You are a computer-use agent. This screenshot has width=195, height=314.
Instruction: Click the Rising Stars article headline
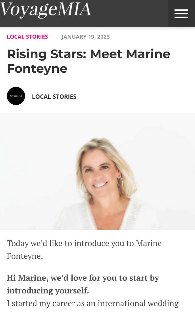click(89, 61)
